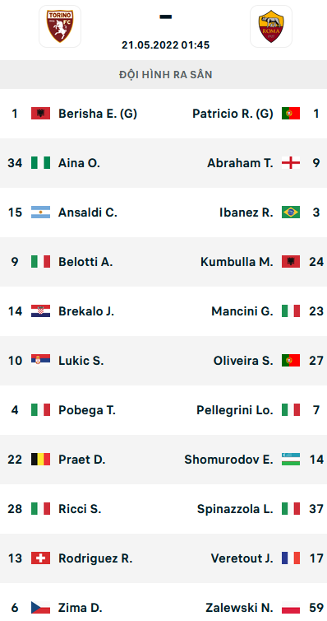
Task: Open player Zalewski N. profile
Action: click(239, 608)
